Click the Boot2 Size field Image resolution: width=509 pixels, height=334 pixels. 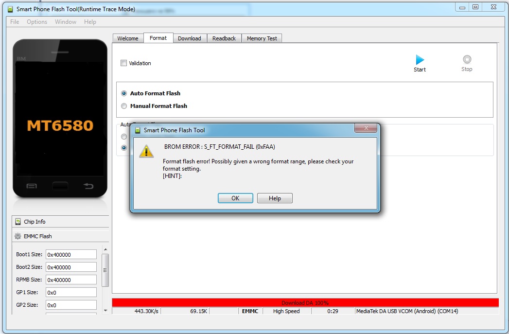(x=71, y=267)
